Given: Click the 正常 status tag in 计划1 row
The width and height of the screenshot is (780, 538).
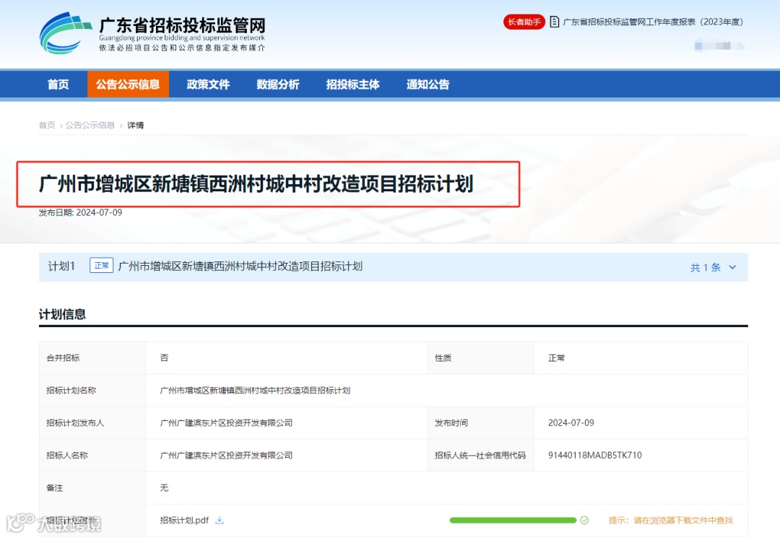Looking at the screenshot, I should [102, 266].
